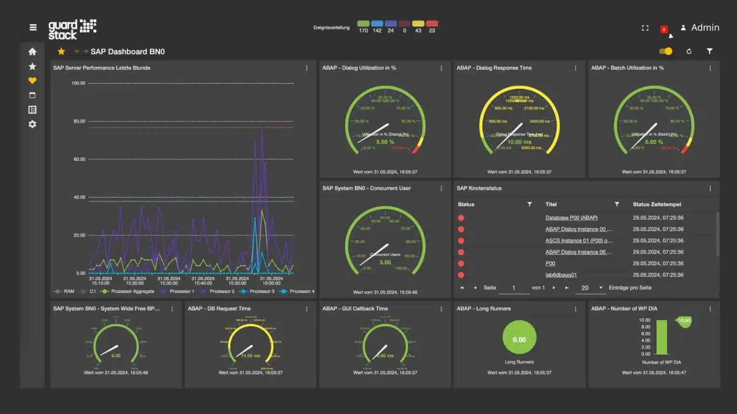Toggle C:\ series in chart legend
The image size is (737, 414).
coord(88,291)
